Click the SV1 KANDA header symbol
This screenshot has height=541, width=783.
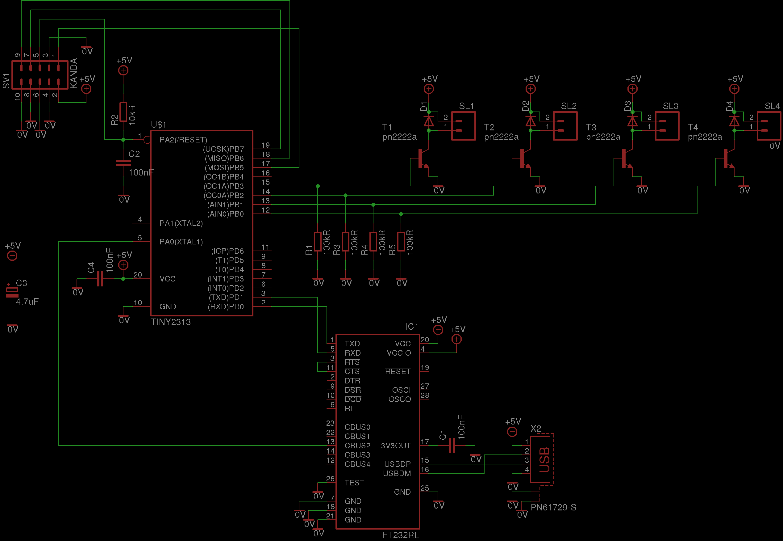(x=40, y=75)
